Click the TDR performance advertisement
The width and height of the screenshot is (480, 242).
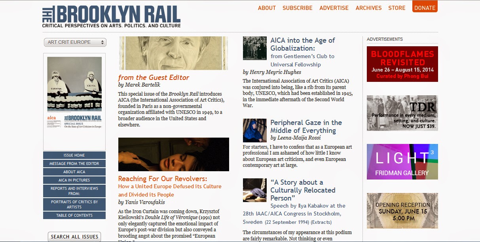[402, 113]
